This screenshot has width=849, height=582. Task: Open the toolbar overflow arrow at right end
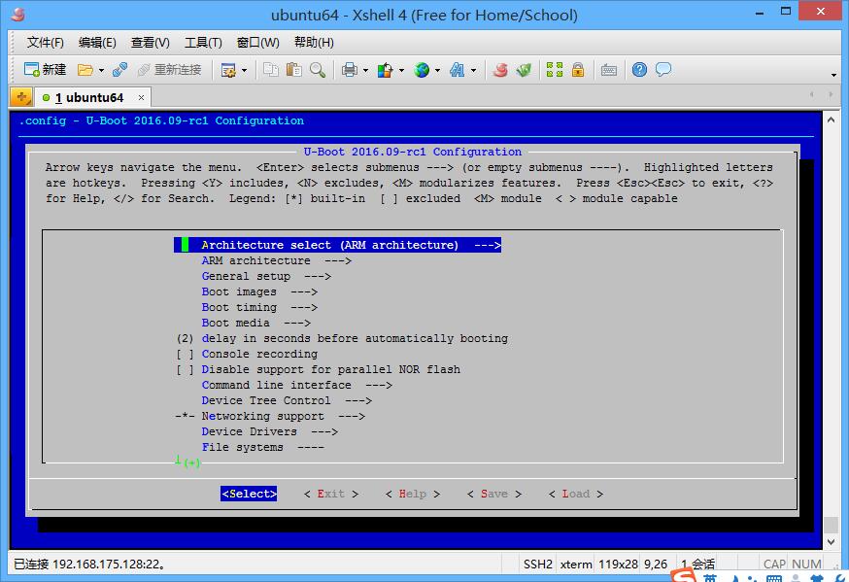click(x=833, y=75)
